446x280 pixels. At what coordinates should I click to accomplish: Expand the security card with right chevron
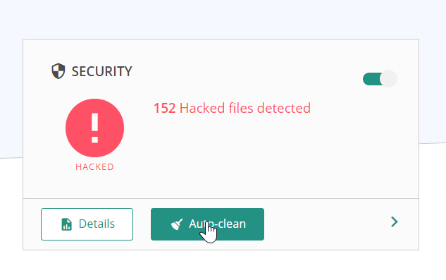coord(395,222)
